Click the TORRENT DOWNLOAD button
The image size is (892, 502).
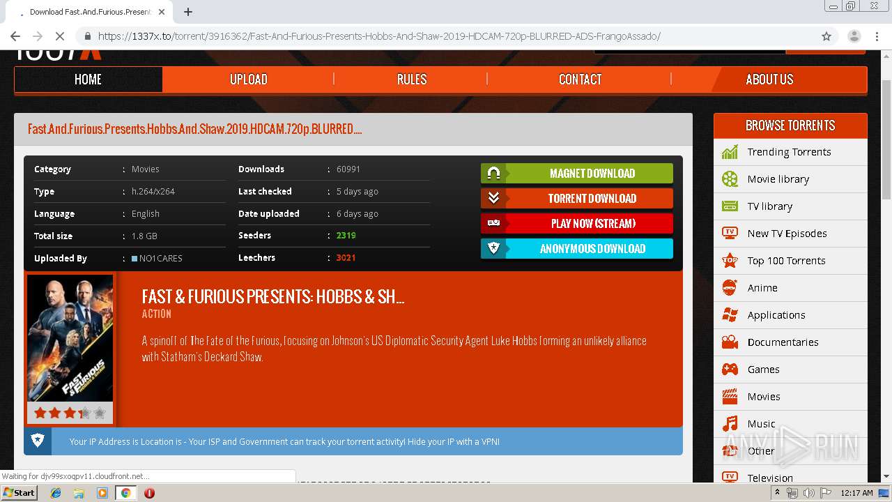click(x=577, y=198)
